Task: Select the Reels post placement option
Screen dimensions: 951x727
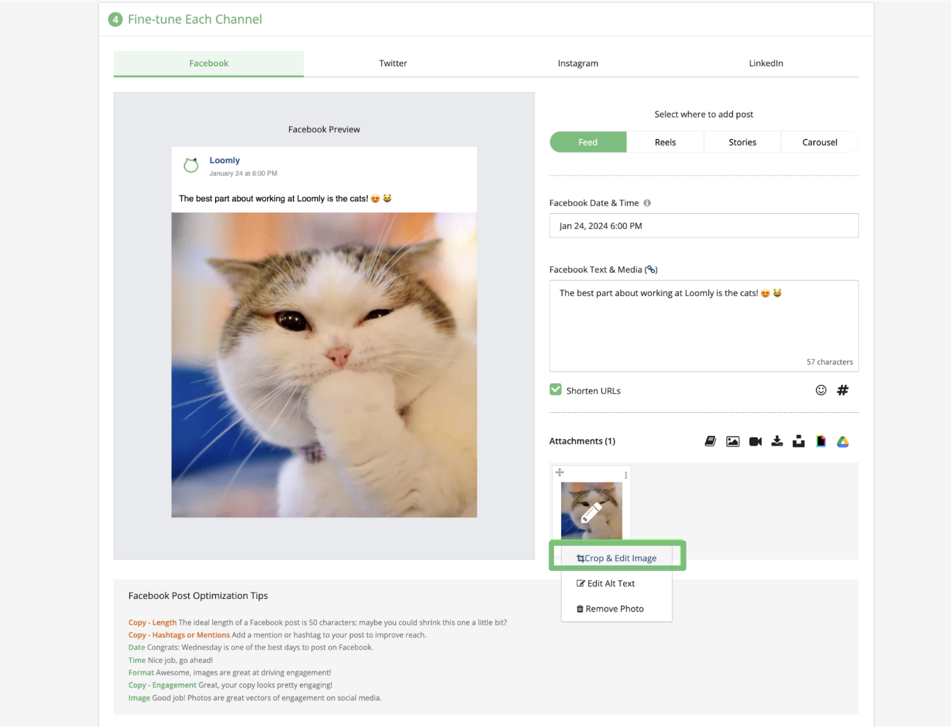Action: [665, 142]
